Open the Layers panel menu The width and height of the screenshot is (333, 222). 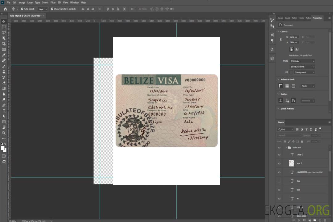pos(329,122)
